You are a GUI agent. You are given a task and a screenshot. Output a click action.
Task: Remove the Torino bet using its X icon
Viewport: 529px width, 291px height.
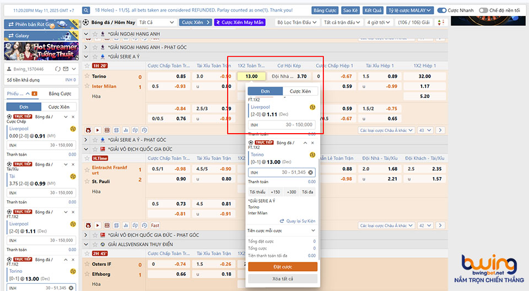tap(312, 142)
